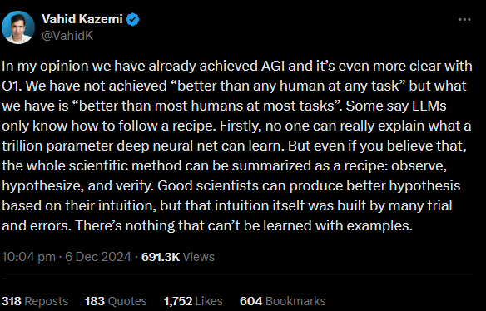Click the 604 Bookmarks count
The height and width of the screenshot is (311, 486).
coord(283,301)
